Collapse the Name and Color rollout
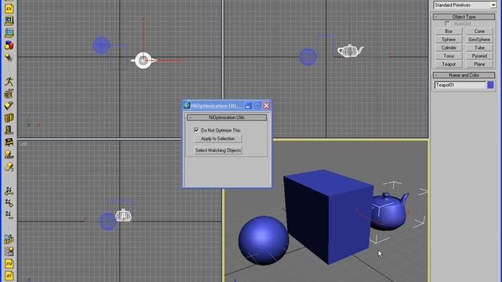 click(x=464, y=75)
